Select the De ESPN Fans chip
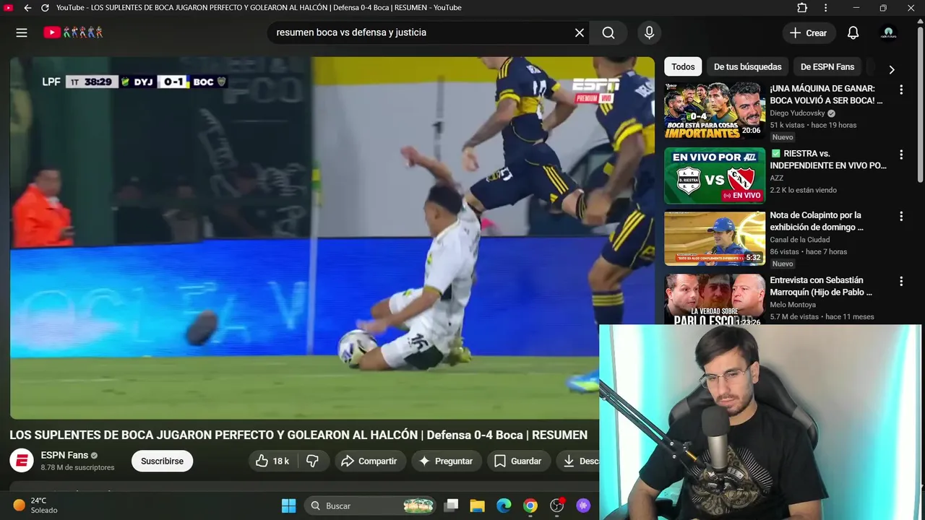This screenshot has width=925, height=520. 827,66
